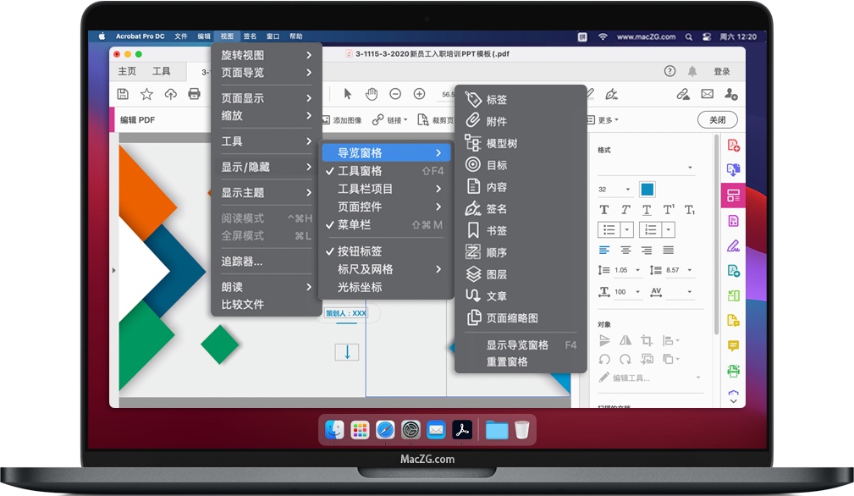Click the crop object icon in 对象 section
This screenshot has height=496, width=854.
[647, 340]
